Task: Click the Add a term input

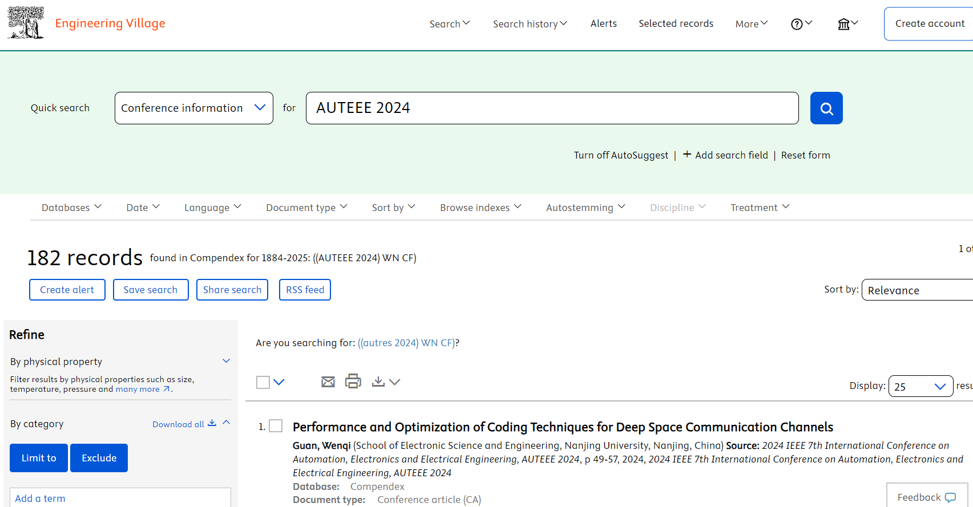Action: (x=120, y=497)
